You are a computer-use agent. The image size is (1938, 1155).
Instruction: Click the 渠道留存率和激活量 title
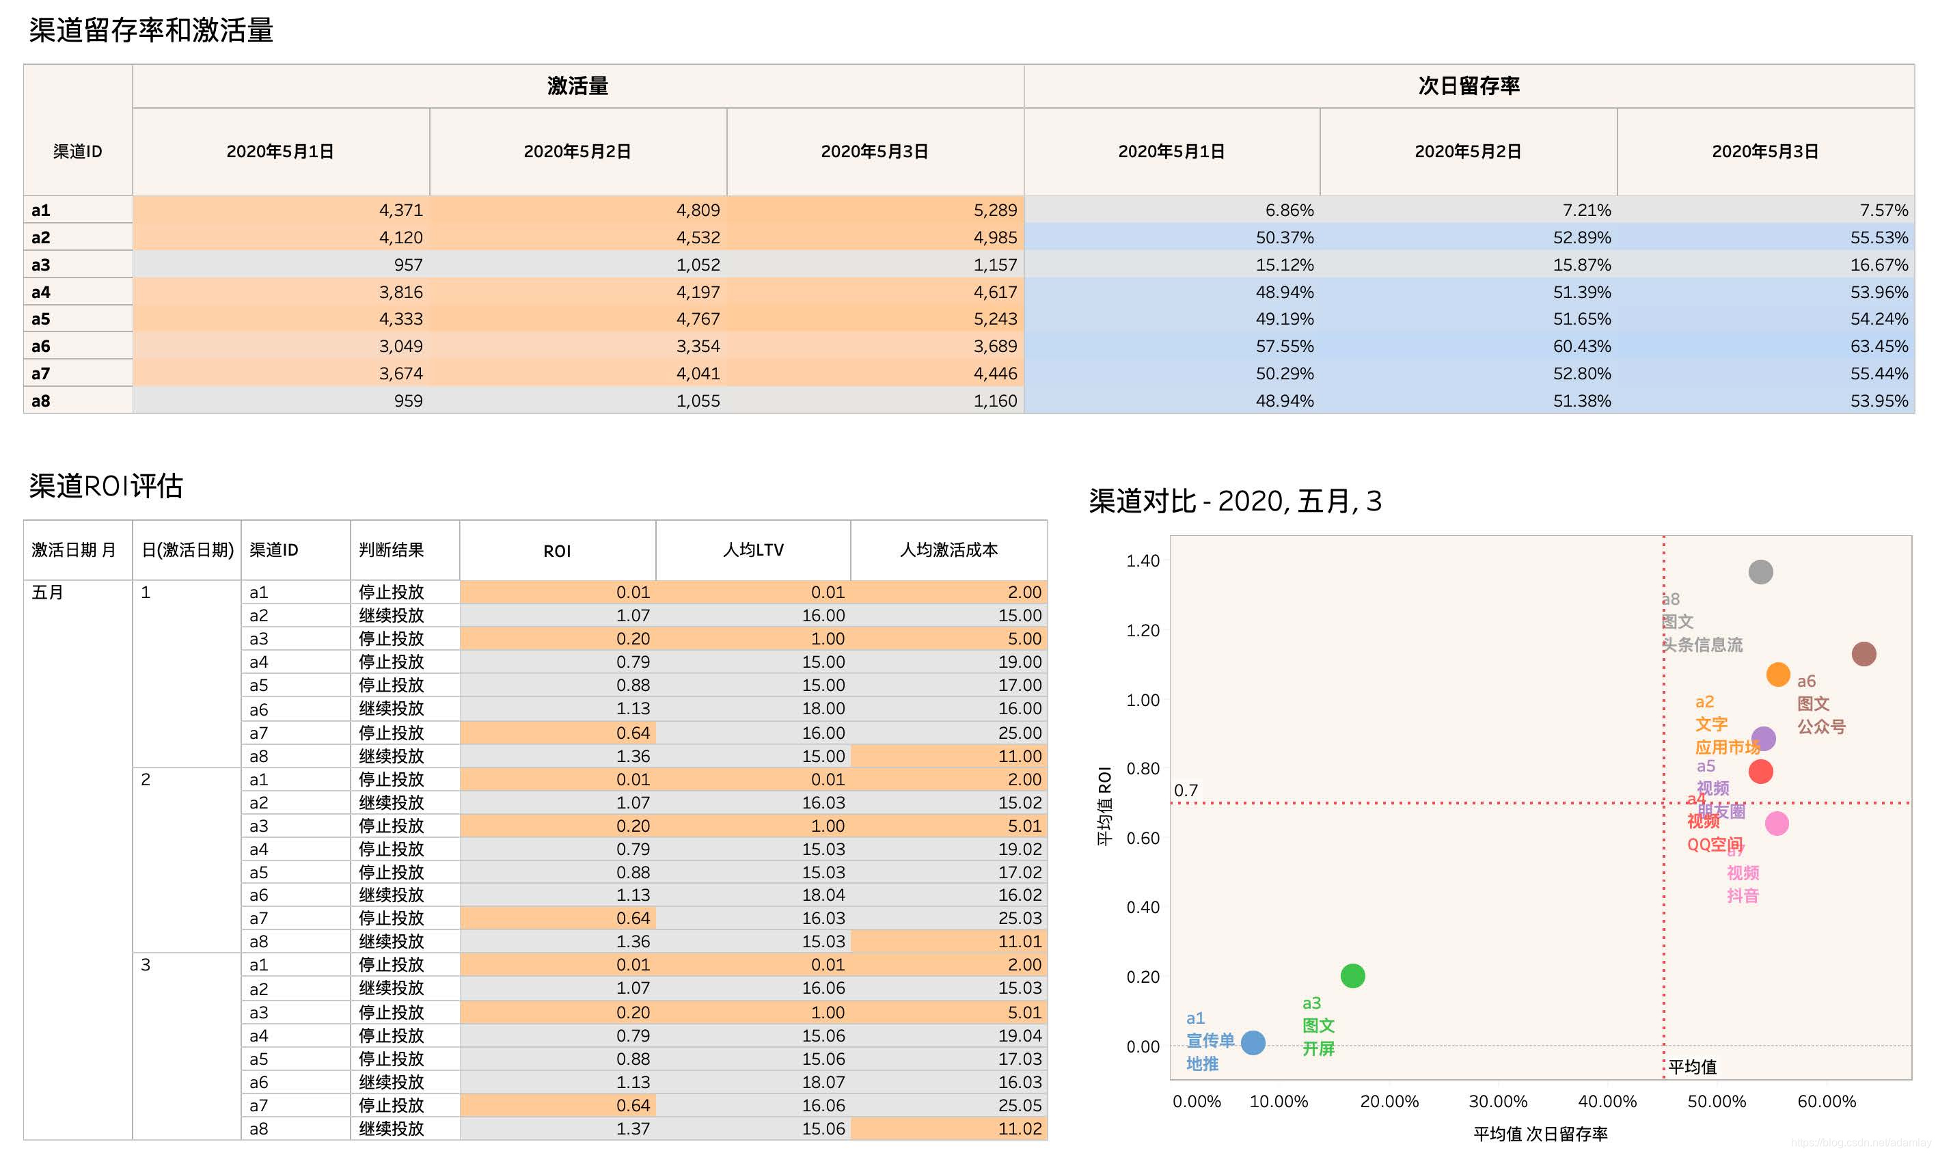[x=151, y=30]
